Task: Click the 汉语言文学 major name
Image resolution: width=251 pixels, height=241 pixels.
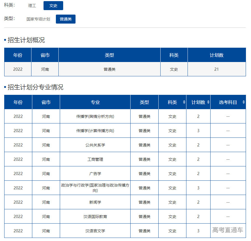Action: click(x=95, y=230)
